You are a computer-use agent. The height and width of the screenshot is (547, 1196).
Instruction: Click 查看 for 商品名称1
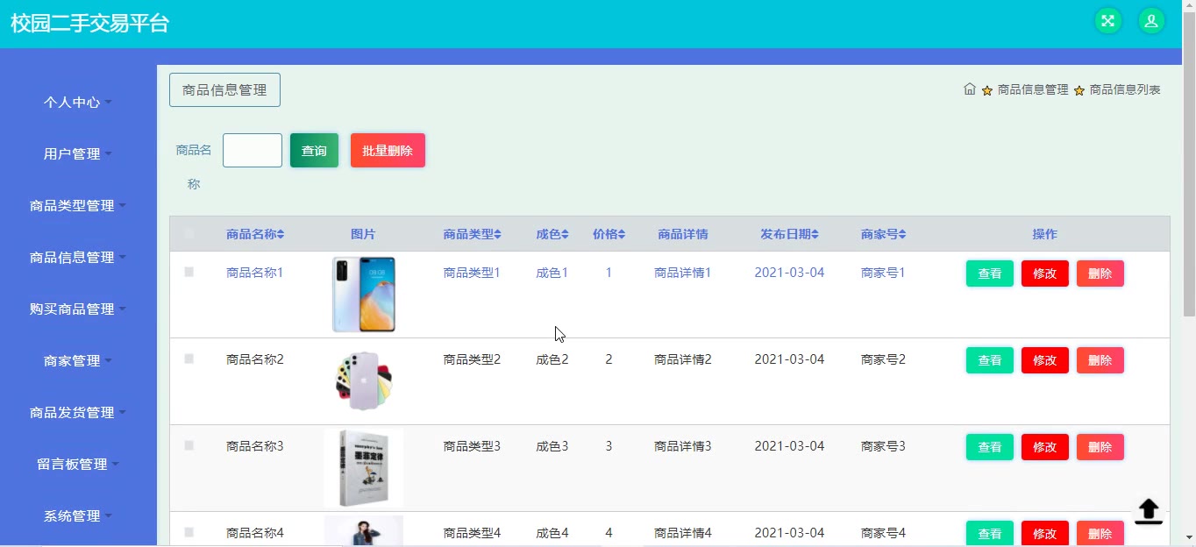coord(990,273)
